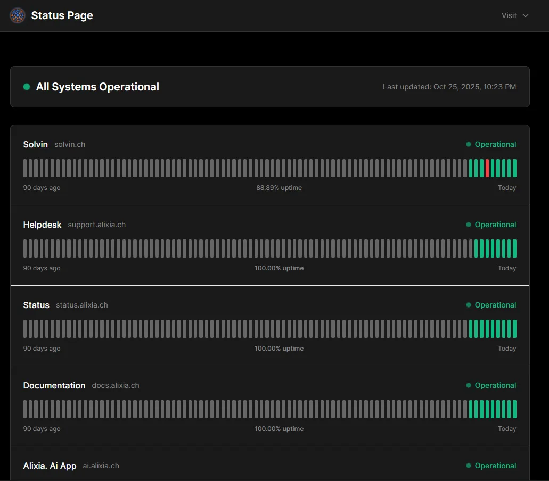Click the green status dot for Solvin
Viewport: 549px width, 481px height.
click(469, 144)
